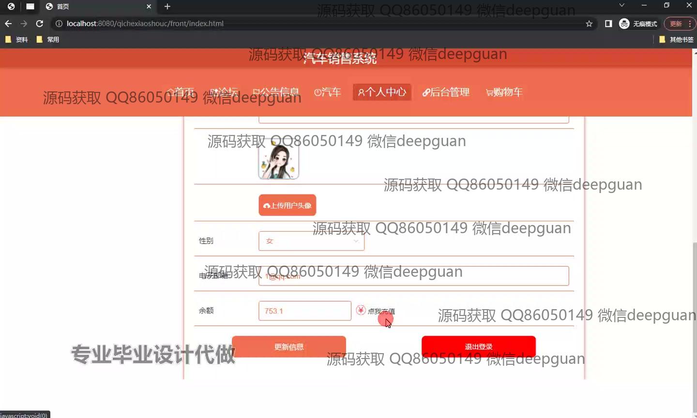Image resolution: width=697 pixels, height=418 pixels.
Task: Click the user avatar thumbnail
Action: (278, 160)
